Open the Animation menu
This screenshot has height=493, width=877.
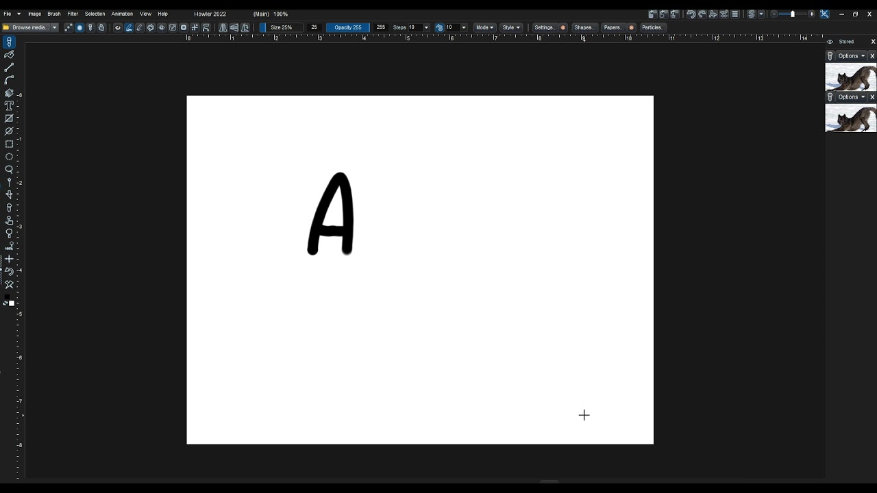pyautogui.click(x=122, y=14)
